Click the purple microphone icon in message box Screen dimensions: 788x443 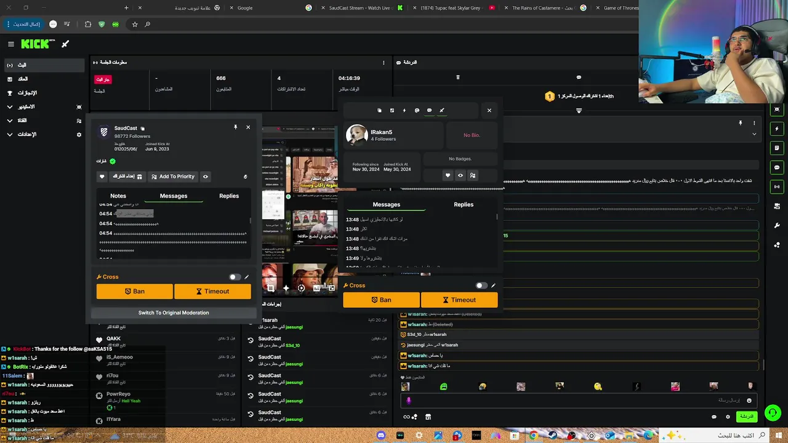coord(409,401)
